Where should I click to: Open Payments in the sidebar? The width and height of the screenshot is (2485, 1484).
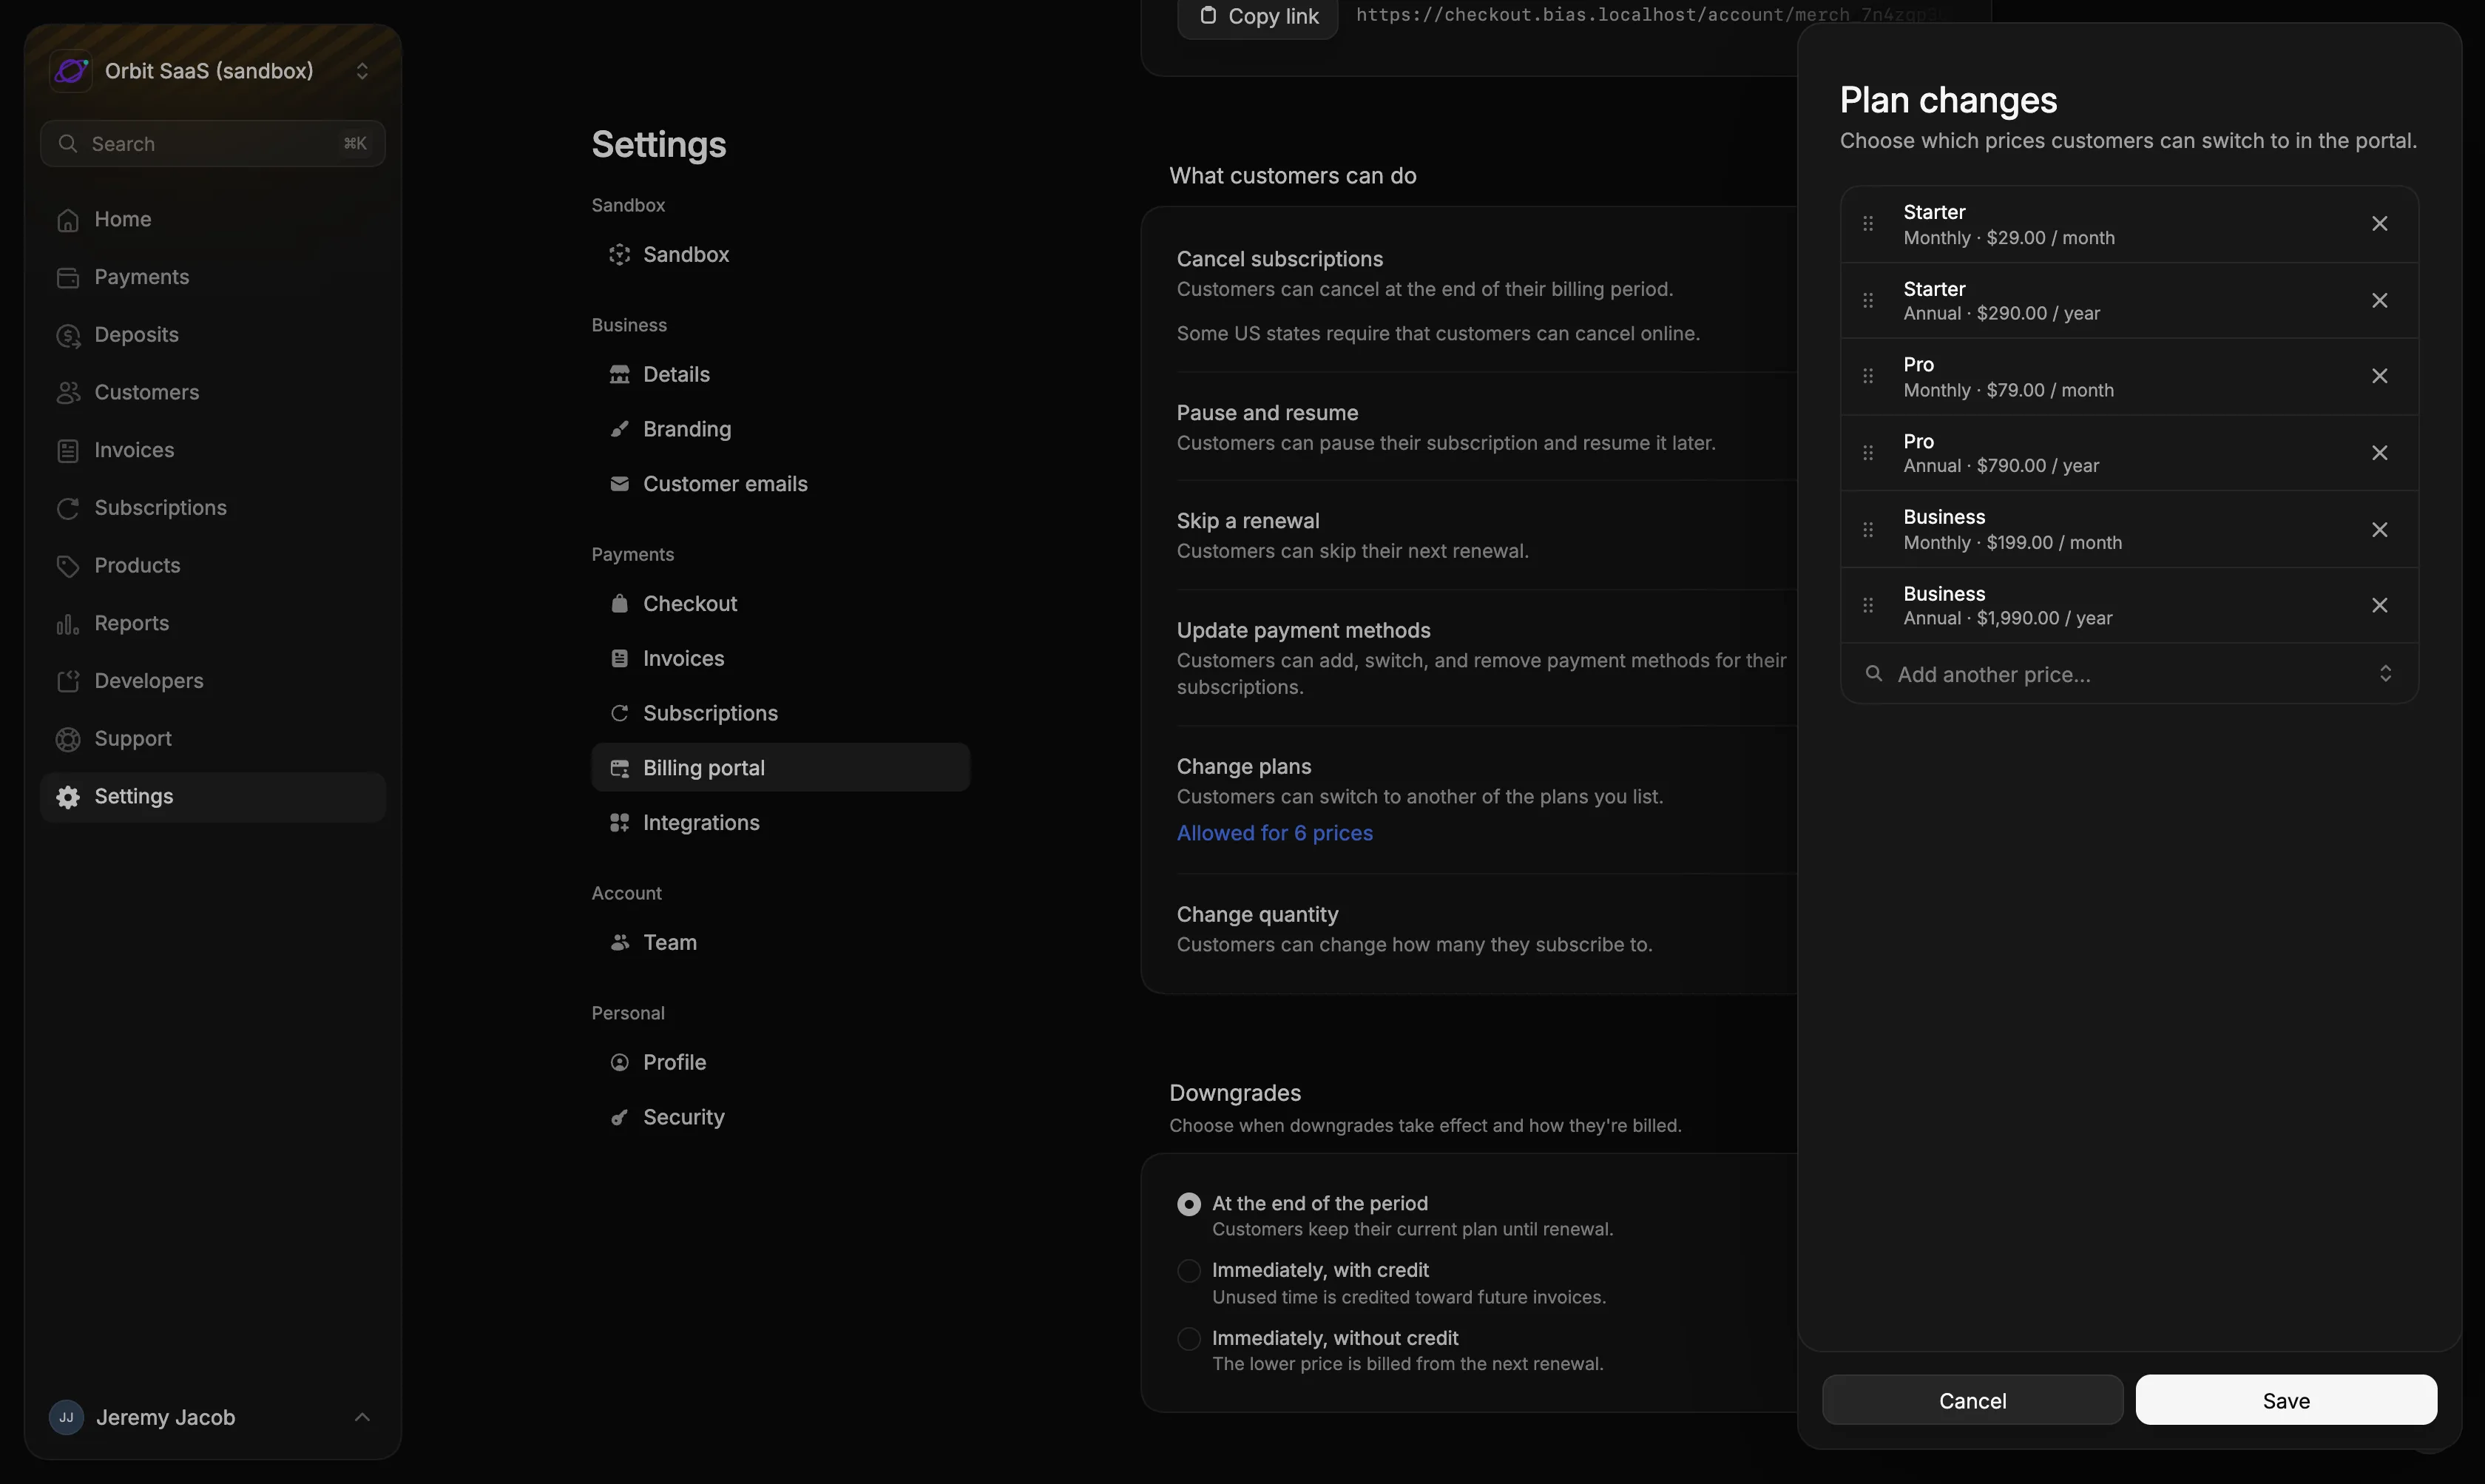212,277
